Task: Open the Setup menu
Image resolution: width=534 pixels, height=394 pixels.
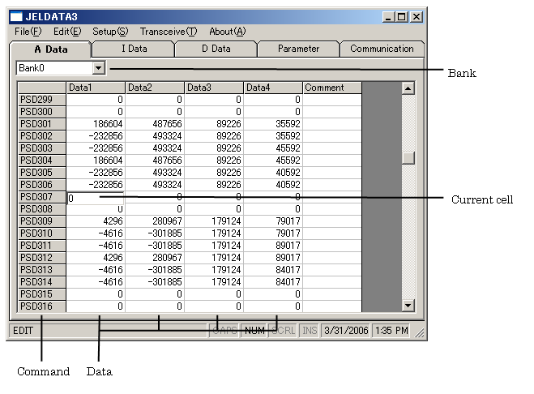Action: [110, 32]
